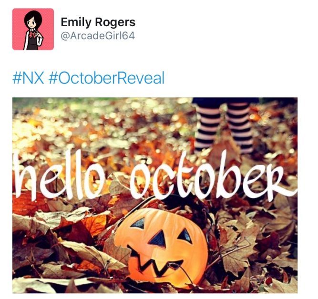318x299 pixels.
Task: Open the #OctoberReveal hashtag
Action: (x=106, y=78)
